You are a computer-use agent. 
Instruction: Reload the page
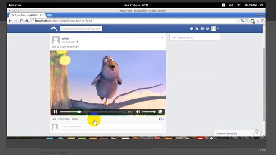[x=21, y=21]
